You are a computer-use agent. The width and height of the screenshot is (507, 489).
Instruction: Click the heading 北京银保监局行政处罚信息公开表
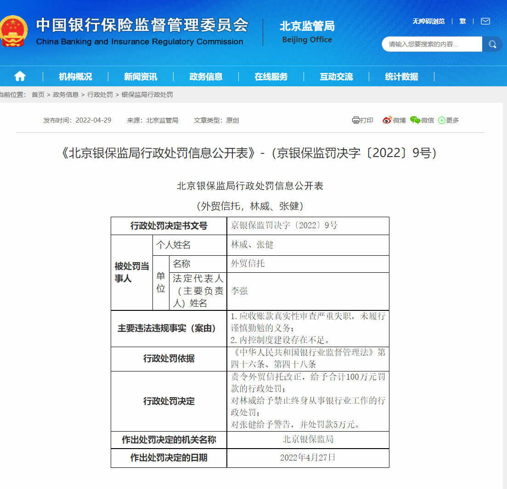(250, 186)
